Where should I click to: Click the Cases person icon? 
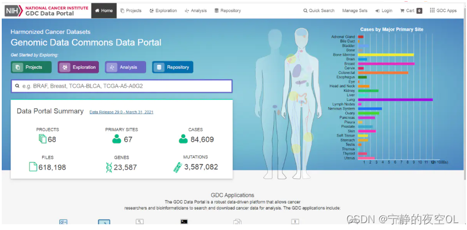183,139
